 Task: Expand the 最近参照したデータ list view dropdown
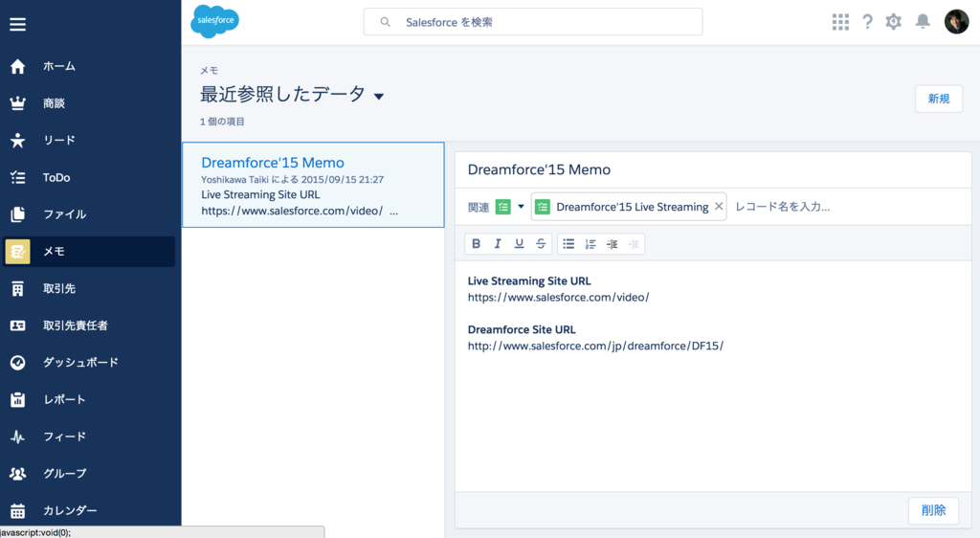click(x=379, y=97)
